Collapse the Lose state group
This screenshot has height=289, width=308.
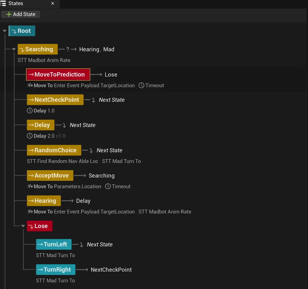click(x=23, y=226)
